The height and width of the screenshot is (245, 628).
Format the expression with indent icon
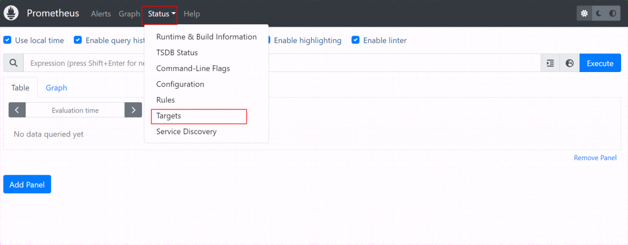pos(550,63)
